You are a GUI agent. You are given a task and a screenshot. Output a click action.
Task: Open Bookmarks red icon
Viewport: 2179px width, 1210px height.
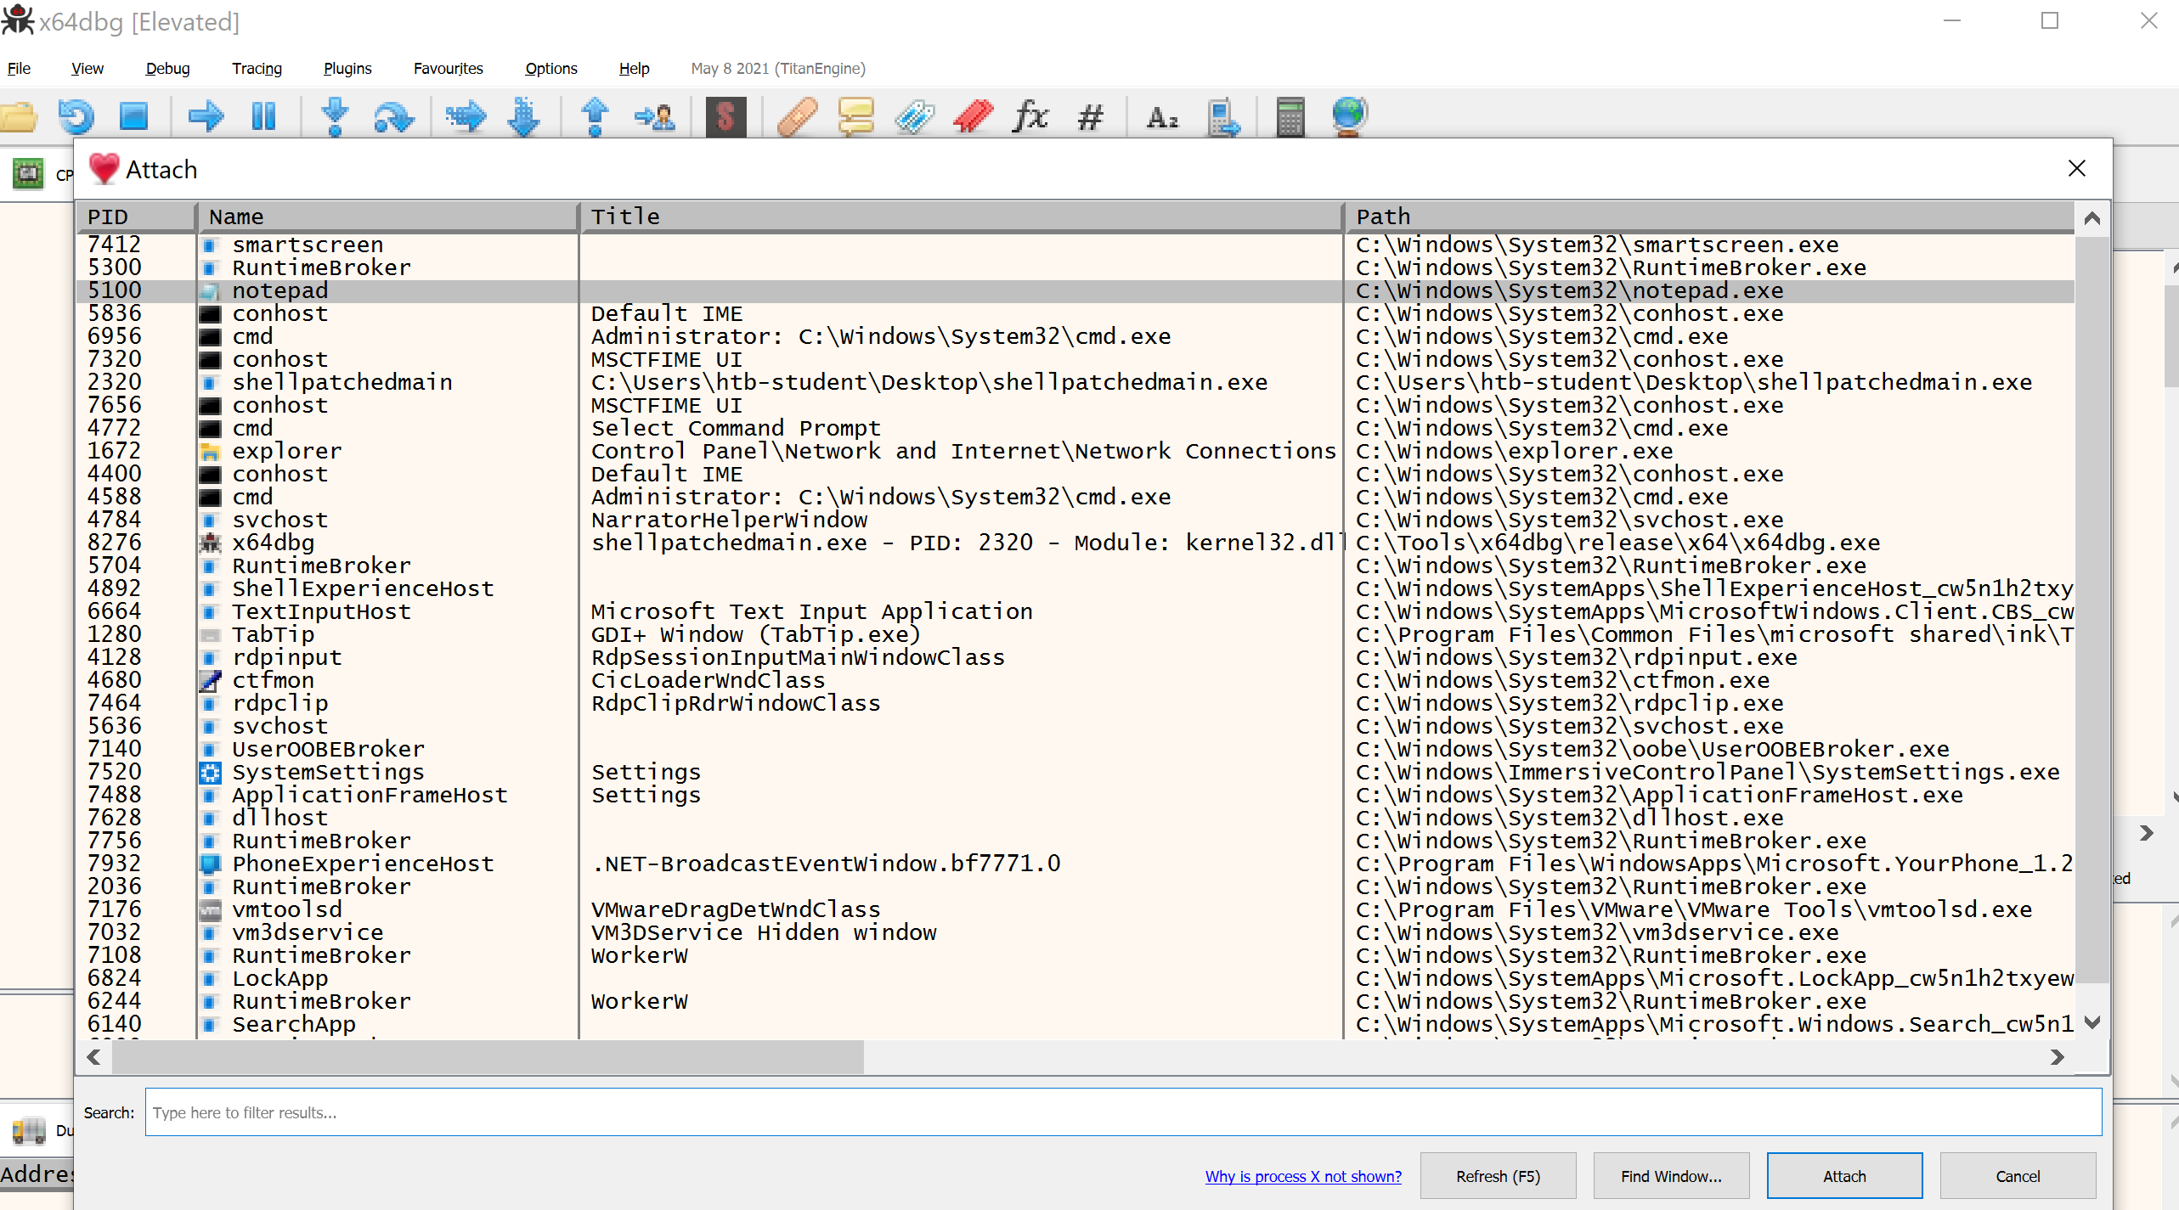tap(974, 116)
